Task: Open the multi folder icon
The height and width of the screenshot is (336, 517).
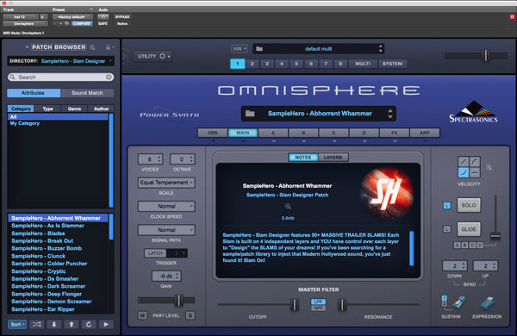Action: coord(259,49)
